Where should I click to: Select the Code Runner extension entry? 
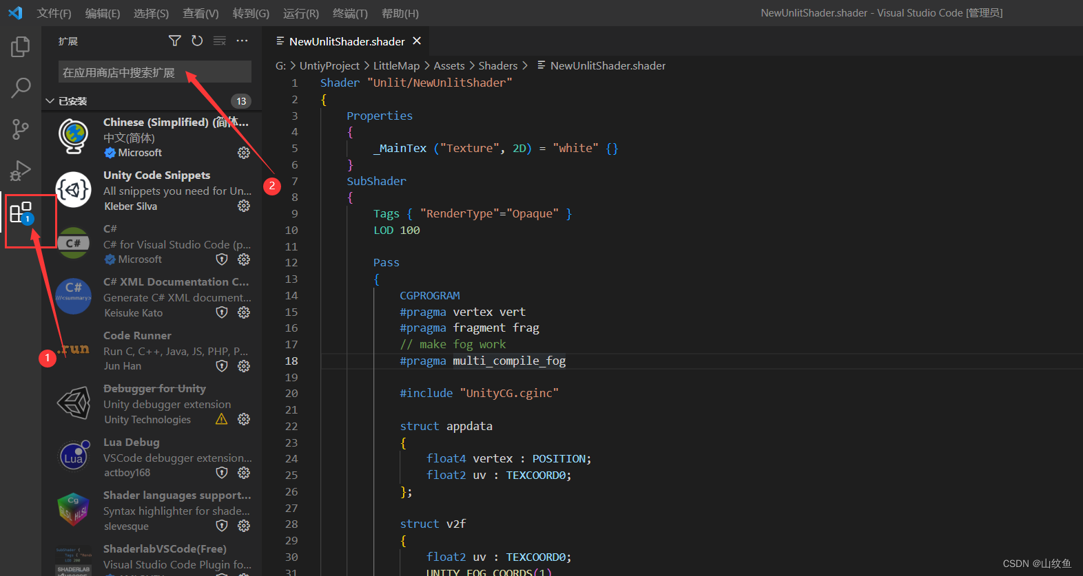pos(152,350)
